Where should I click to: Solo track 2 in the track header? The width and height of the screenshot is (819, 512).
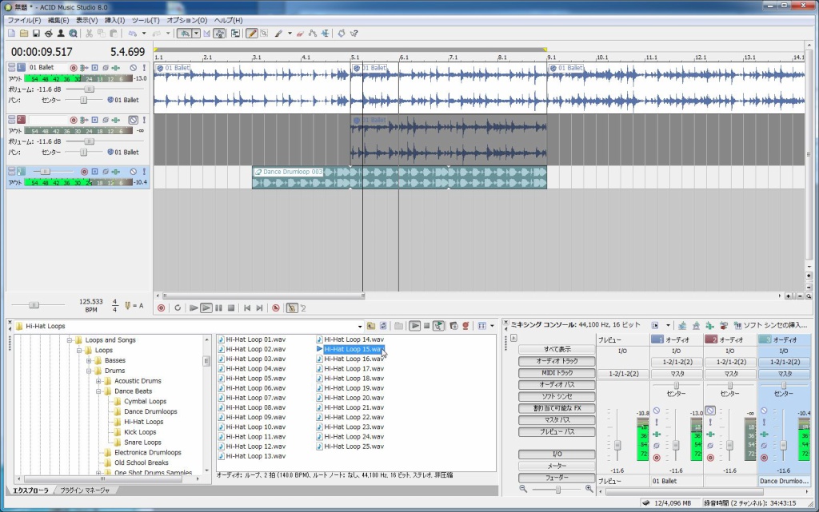[144, 120]
